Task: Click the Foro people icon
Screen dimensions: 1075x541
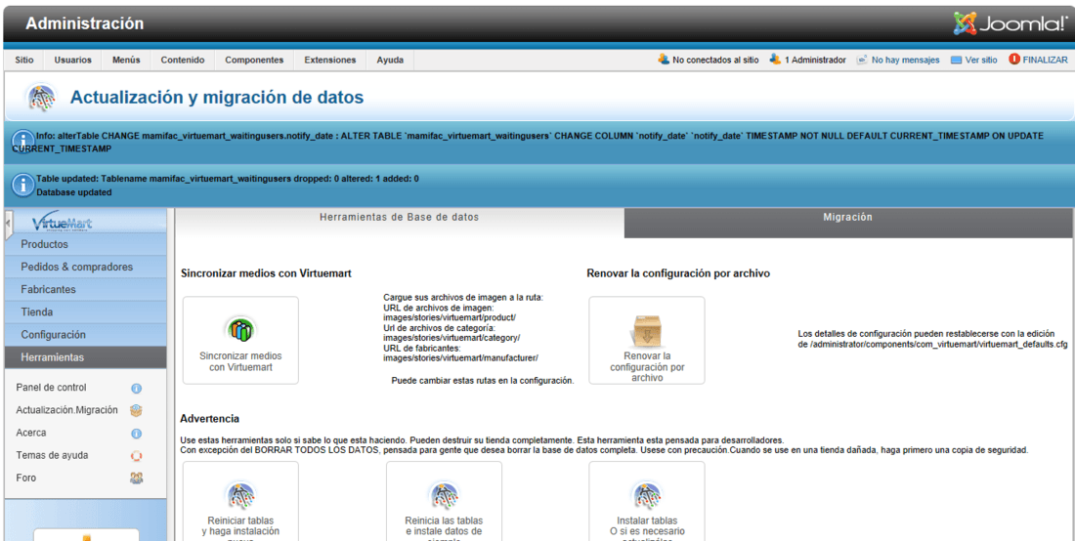Action: click(137, 478)
